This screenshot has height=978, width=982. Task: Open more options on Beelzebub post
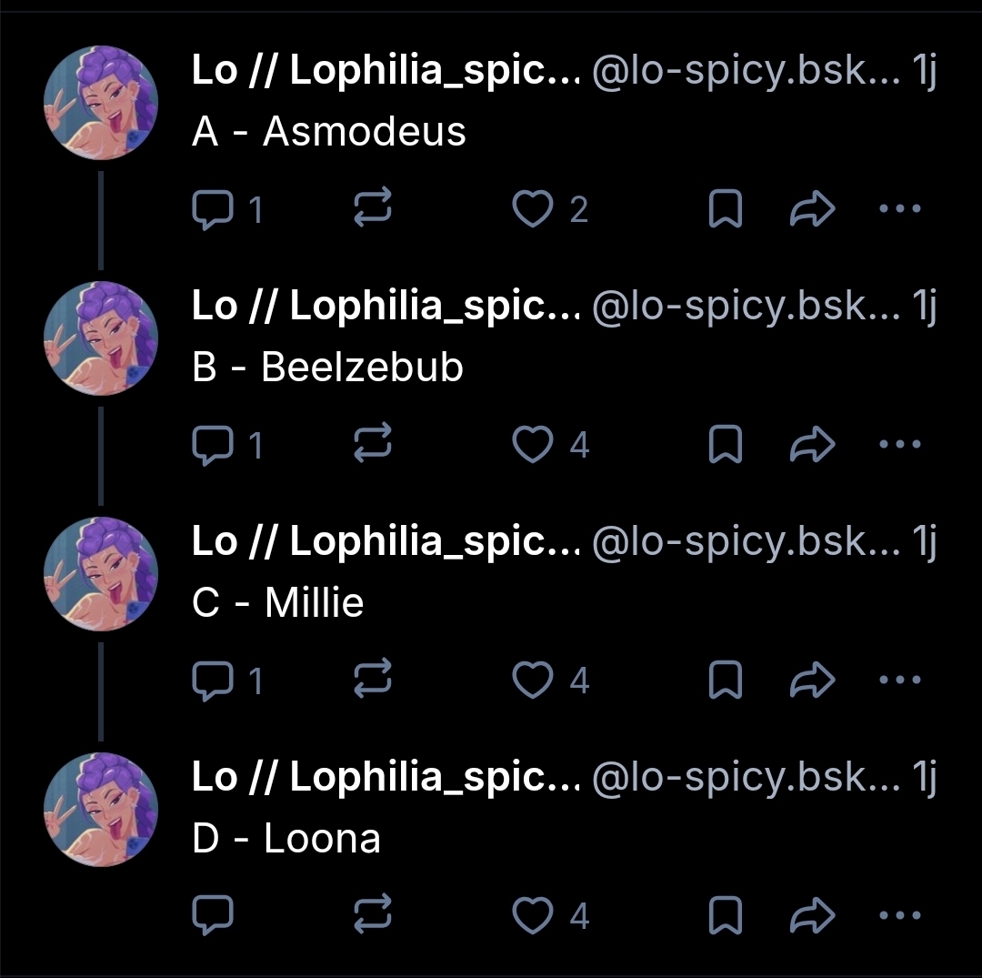click(x=901, y=445)
